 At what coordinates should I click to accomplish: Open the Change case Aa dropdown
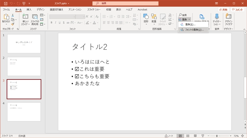80,23
